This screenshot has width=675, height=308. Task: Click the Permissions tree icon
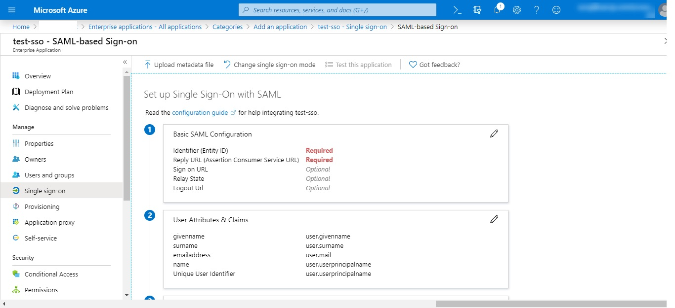(16, 290)
